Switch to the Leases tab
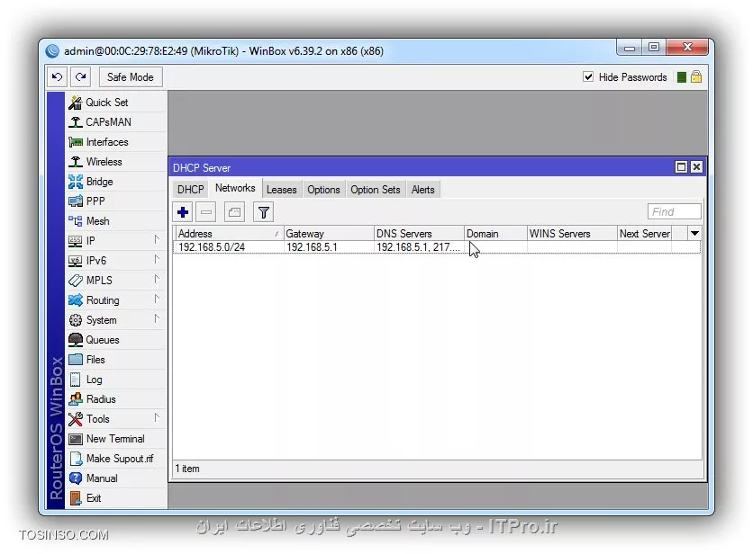 pyautogui.click(x=281, y=190)
